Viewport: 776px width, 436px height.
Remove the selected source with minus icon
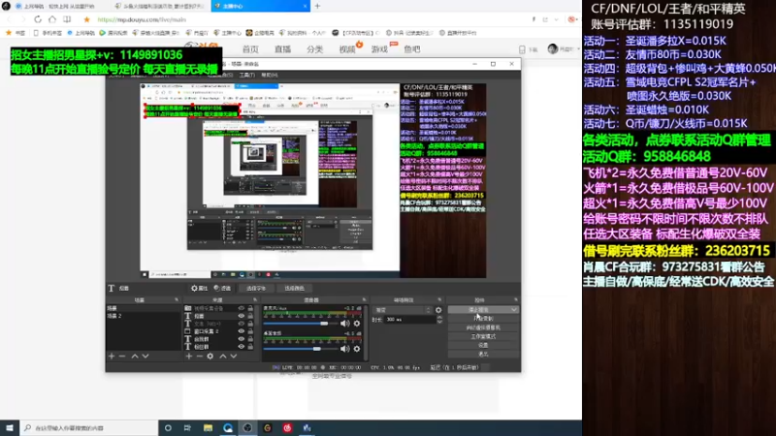point(200,356)
